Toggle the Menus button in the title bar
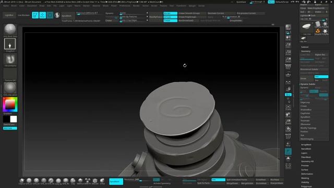Viewport: 334px width, 188px height. pyautogui.click(x=271, y=2)
